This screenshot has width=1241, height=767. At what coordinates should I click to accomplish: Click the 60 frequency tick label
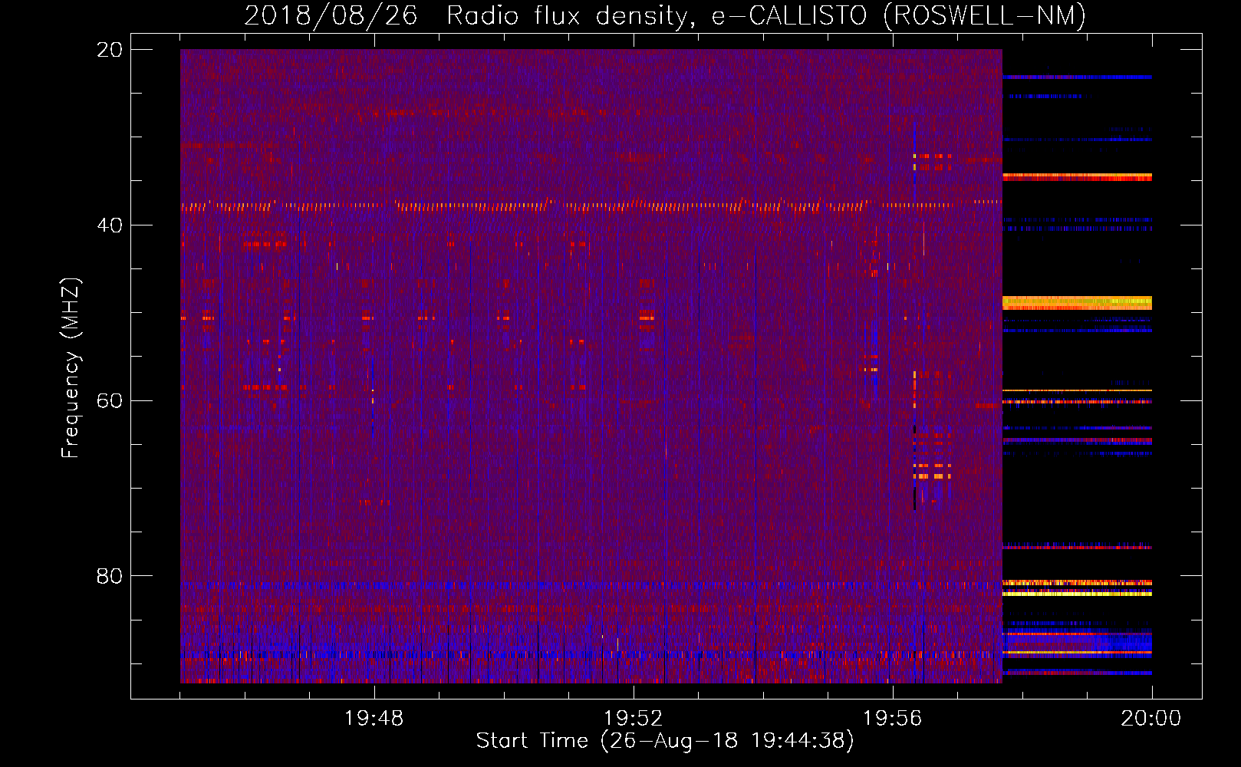(x=110, y=400)
